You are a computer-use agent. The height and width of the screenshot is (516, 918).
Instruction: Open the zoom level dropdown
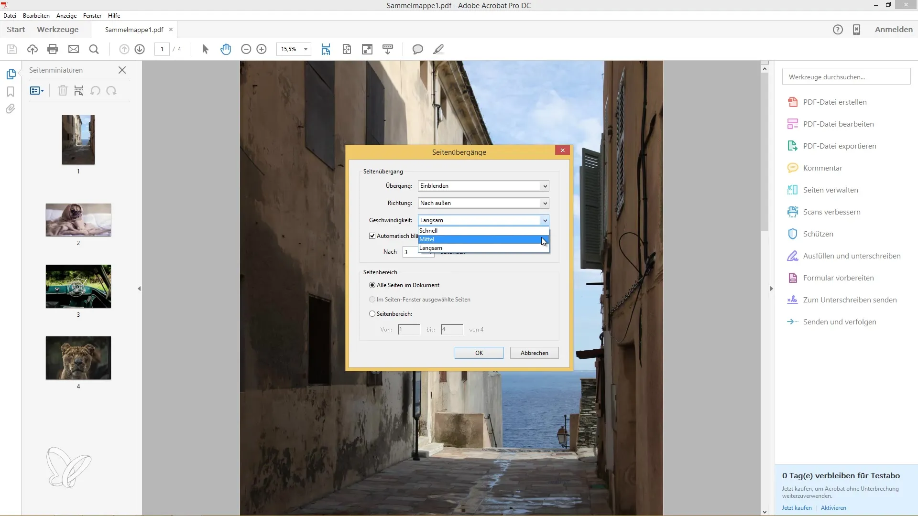(x=306, y=49)
